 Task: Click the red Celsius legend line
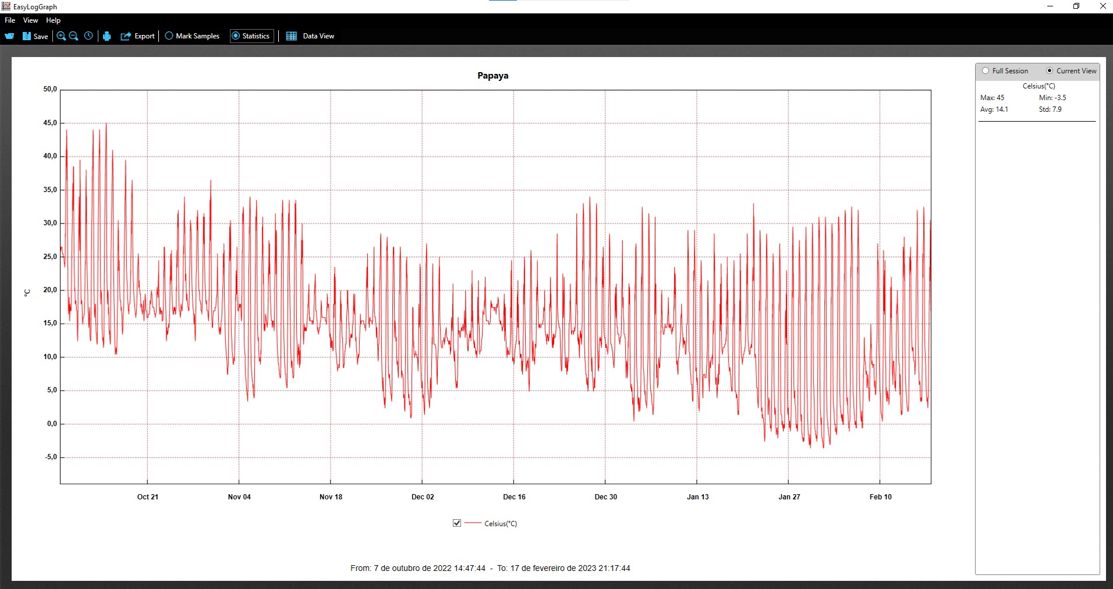coord(473,523)
